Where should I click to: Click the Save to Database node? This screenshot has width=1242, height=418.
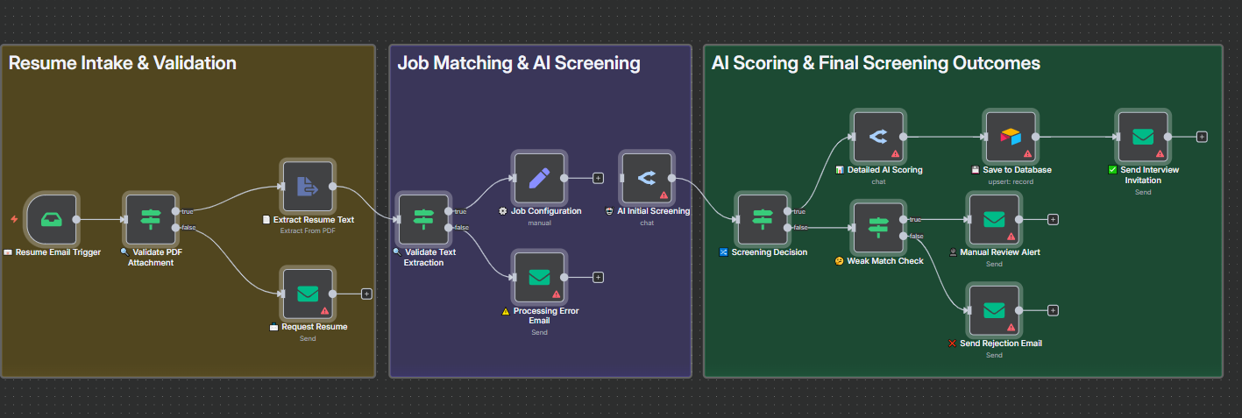pyautogui.click(x=1011, y=137)
